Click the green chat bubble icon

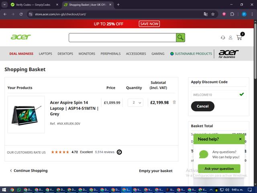click(204, 154)
